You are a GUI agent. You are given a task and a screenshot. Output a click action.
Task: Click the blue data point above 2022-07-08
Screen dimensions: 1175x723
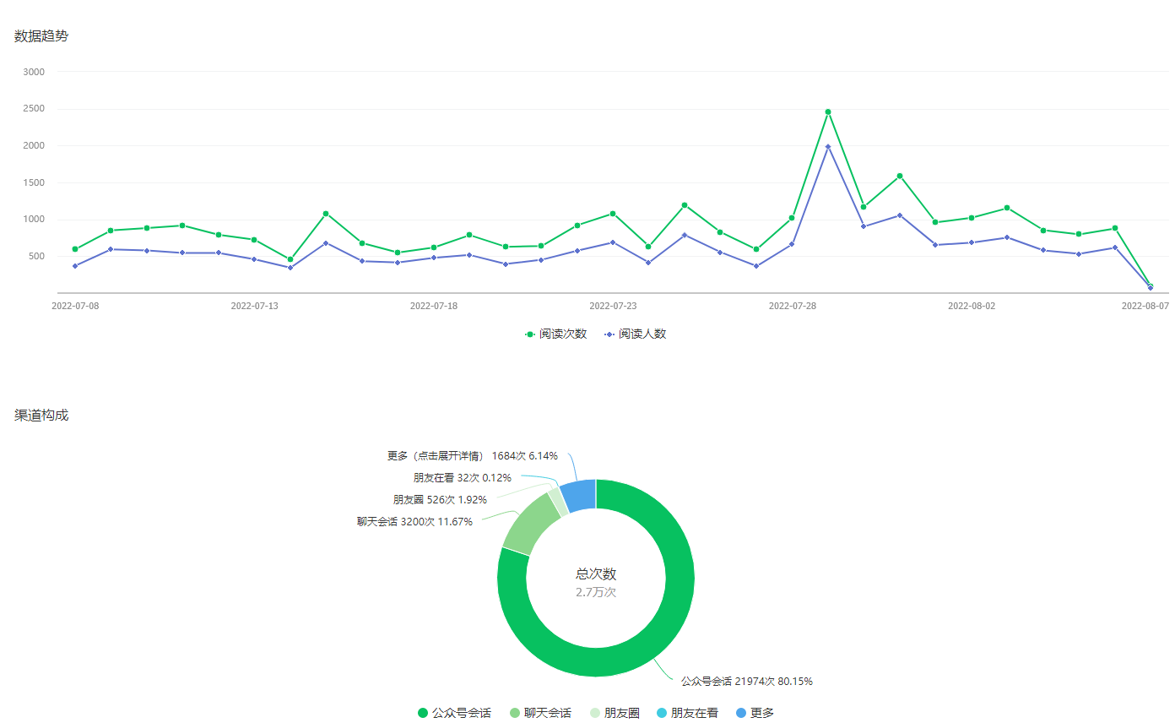(75, 266)
